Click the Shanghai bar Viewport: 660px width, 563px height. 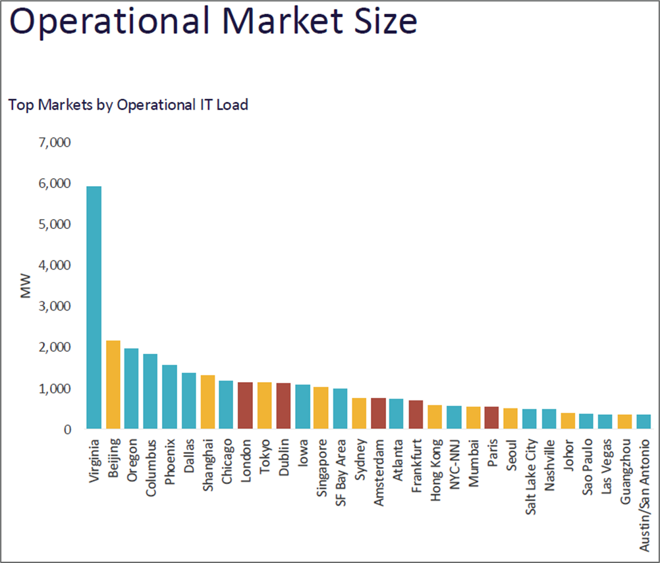click(x=206, y=401)
